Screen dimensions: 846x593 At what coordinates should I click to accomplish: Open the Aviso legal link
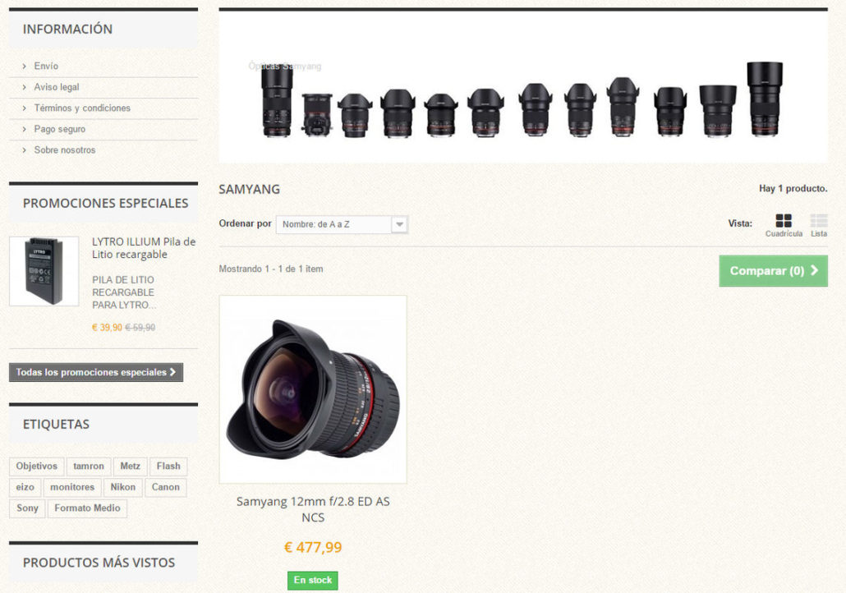[56, 87]
